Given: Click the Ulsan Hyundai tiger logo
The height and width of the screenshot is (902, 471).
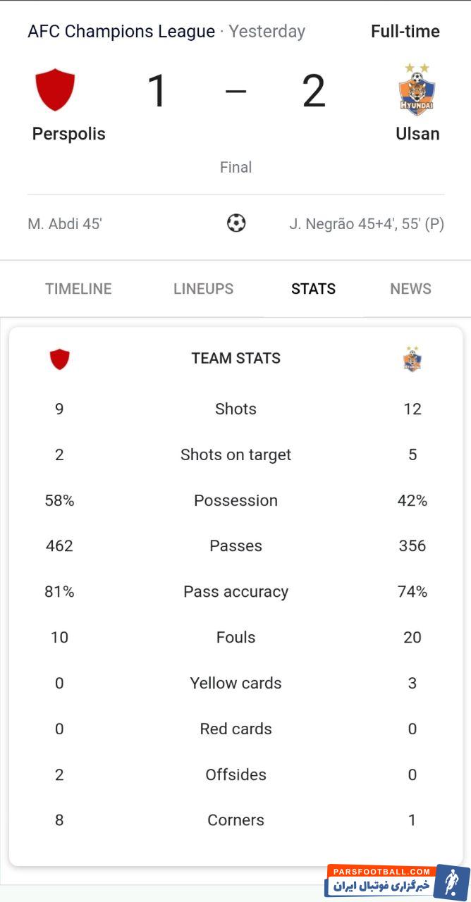Looking at the screenshot, I should (x=417, y=89).
